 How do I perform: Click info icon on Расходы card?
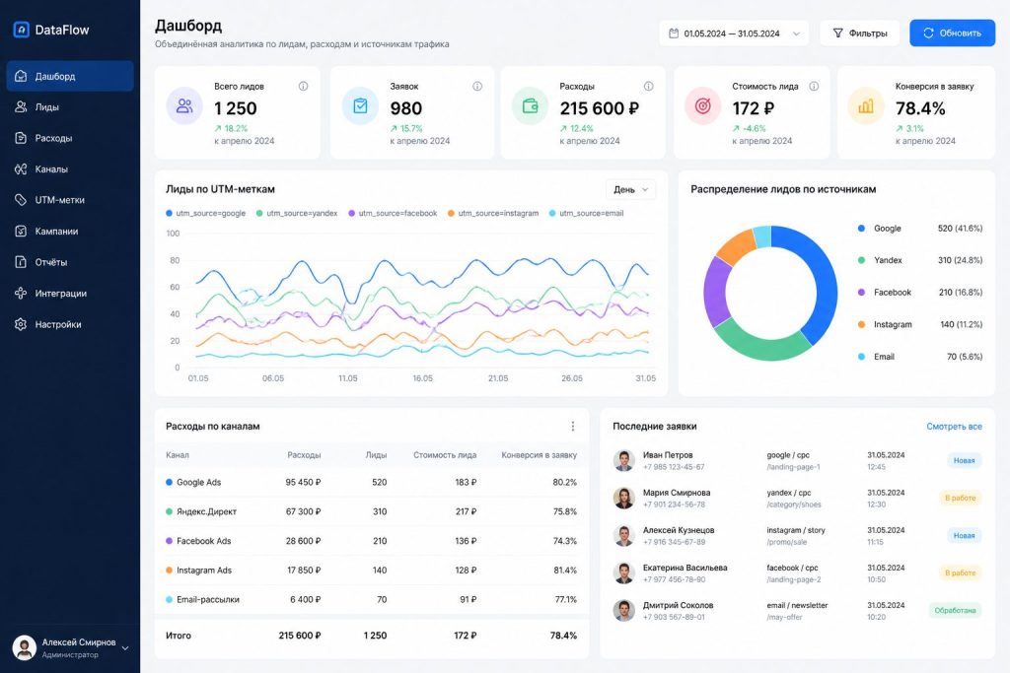click(x=649, y=86)
